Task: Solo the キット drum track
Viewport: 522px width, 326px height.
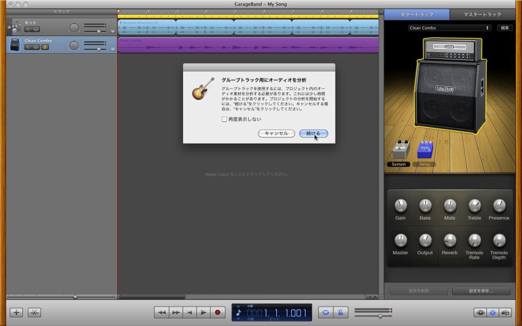Action: [36, 29]
